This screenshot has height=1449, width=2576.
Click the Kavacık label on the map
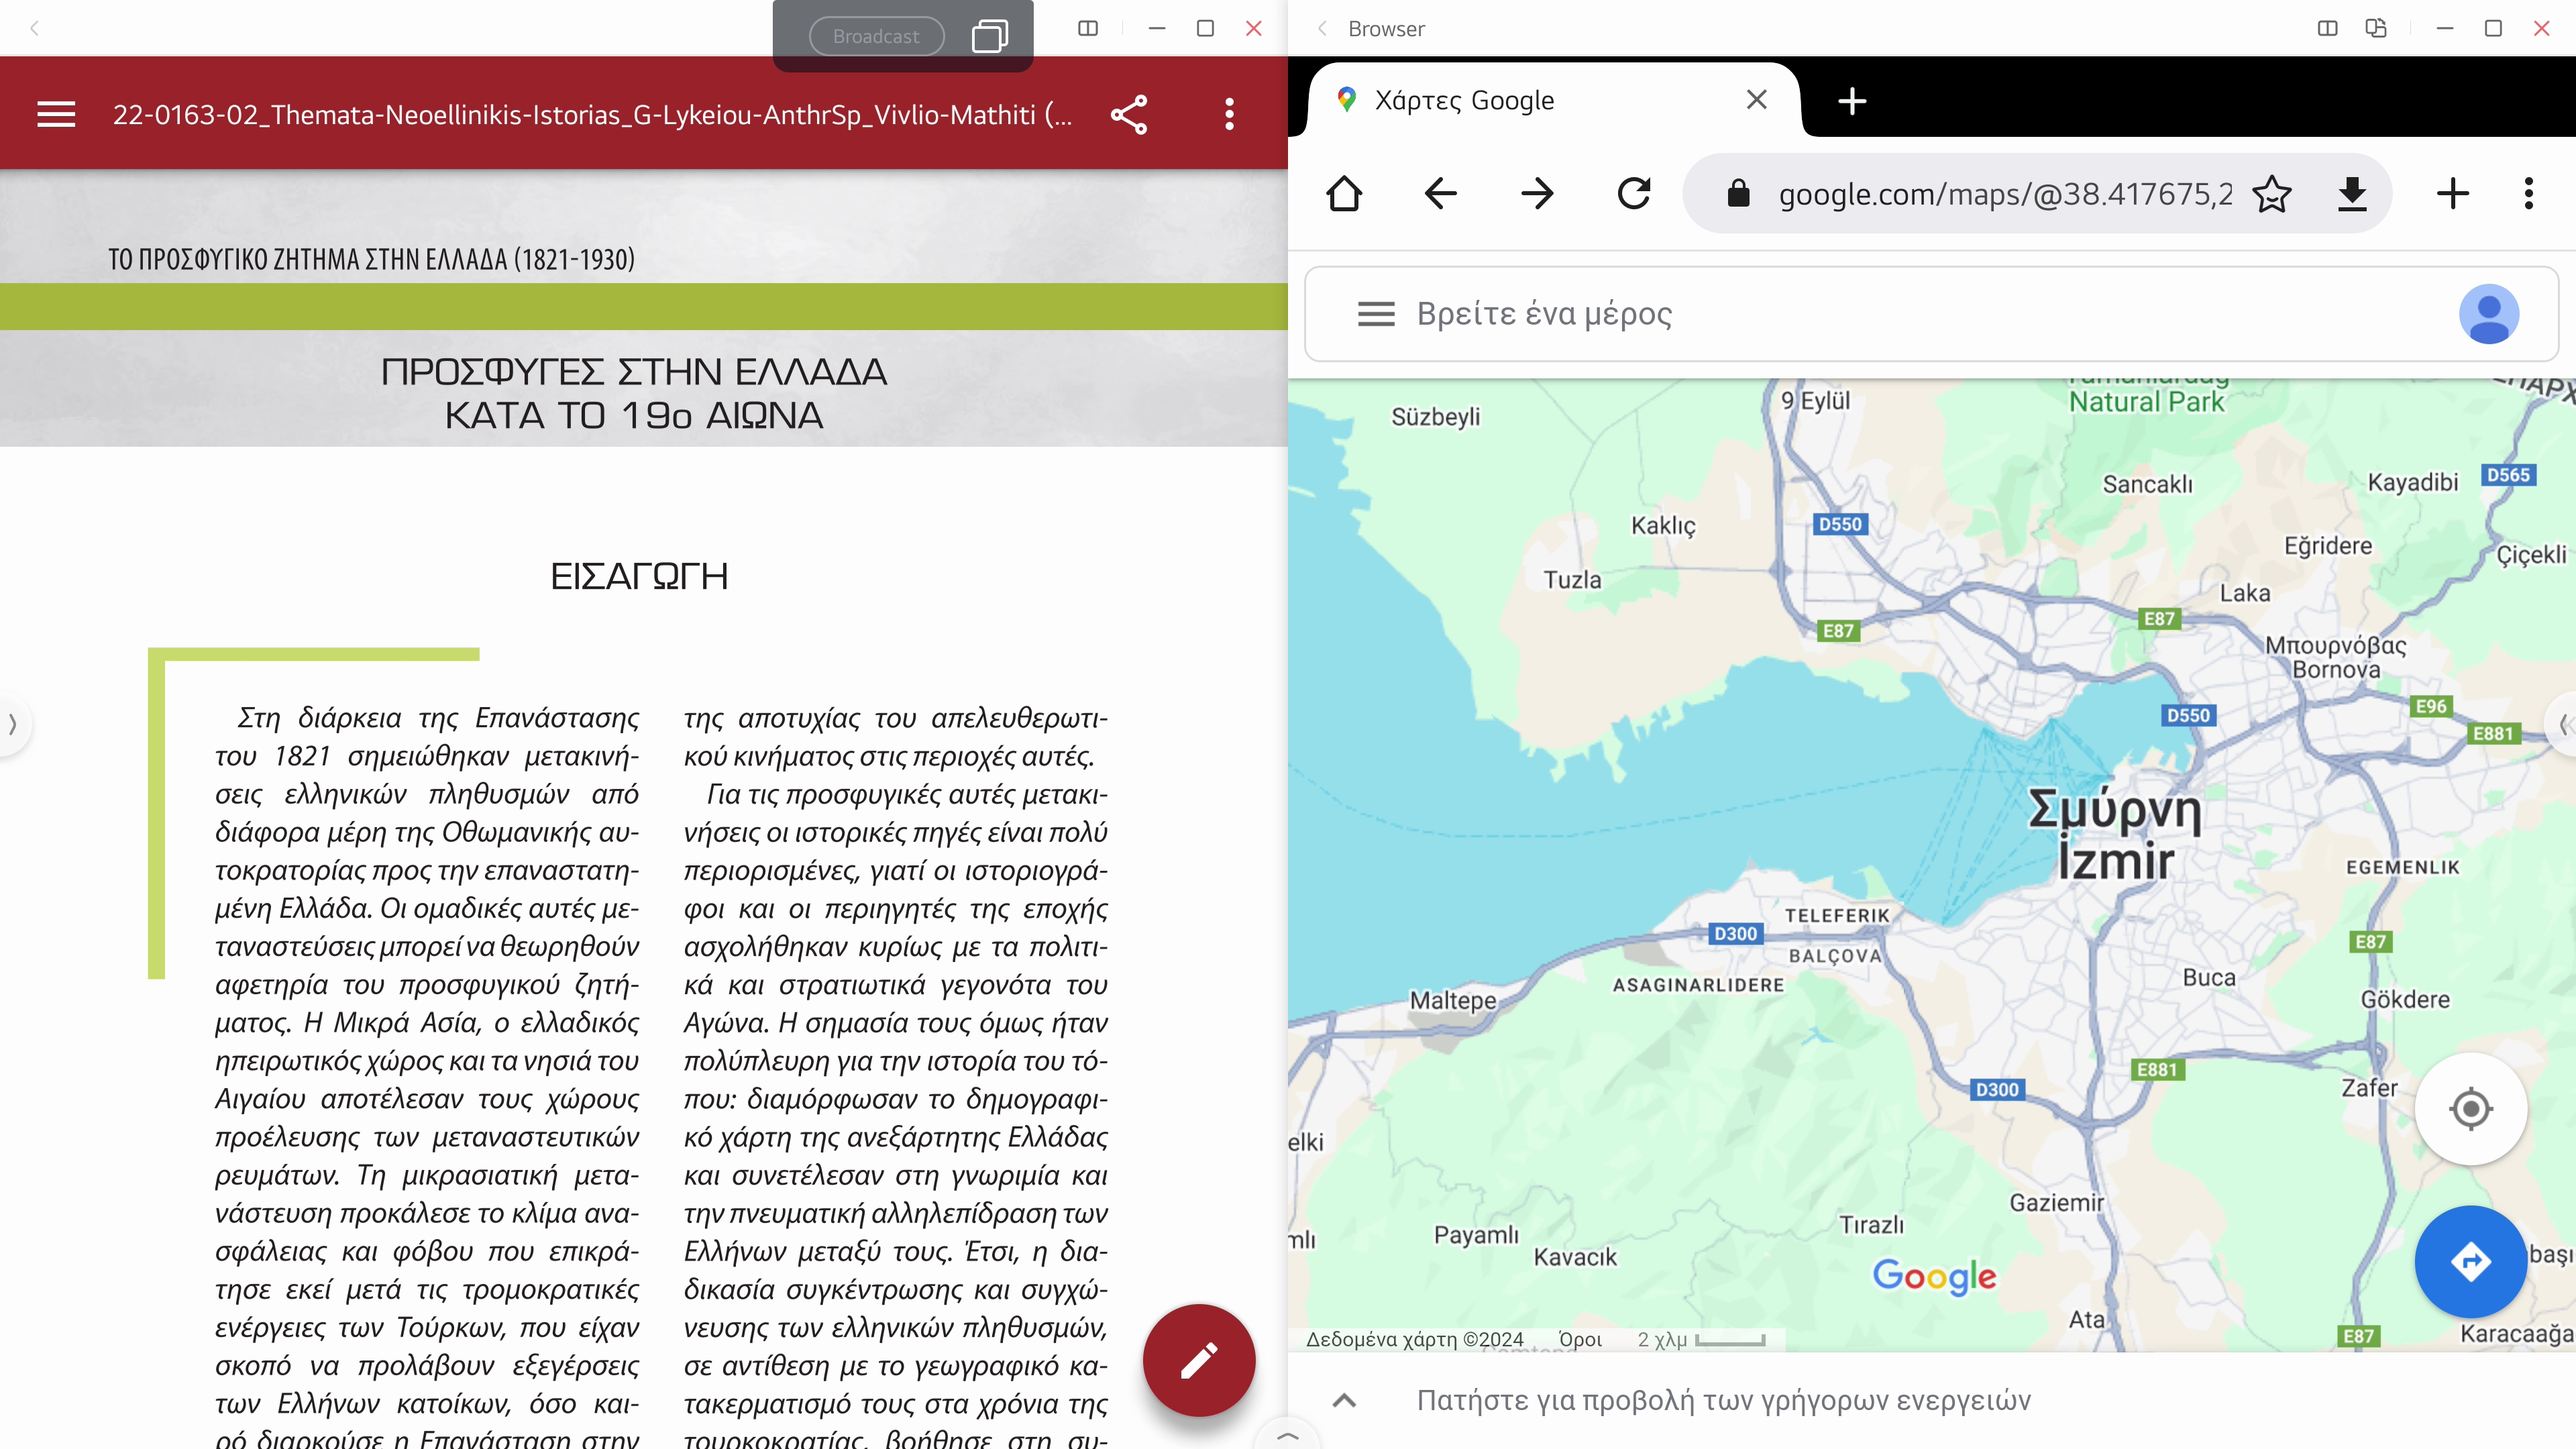pos(1575,1257)
